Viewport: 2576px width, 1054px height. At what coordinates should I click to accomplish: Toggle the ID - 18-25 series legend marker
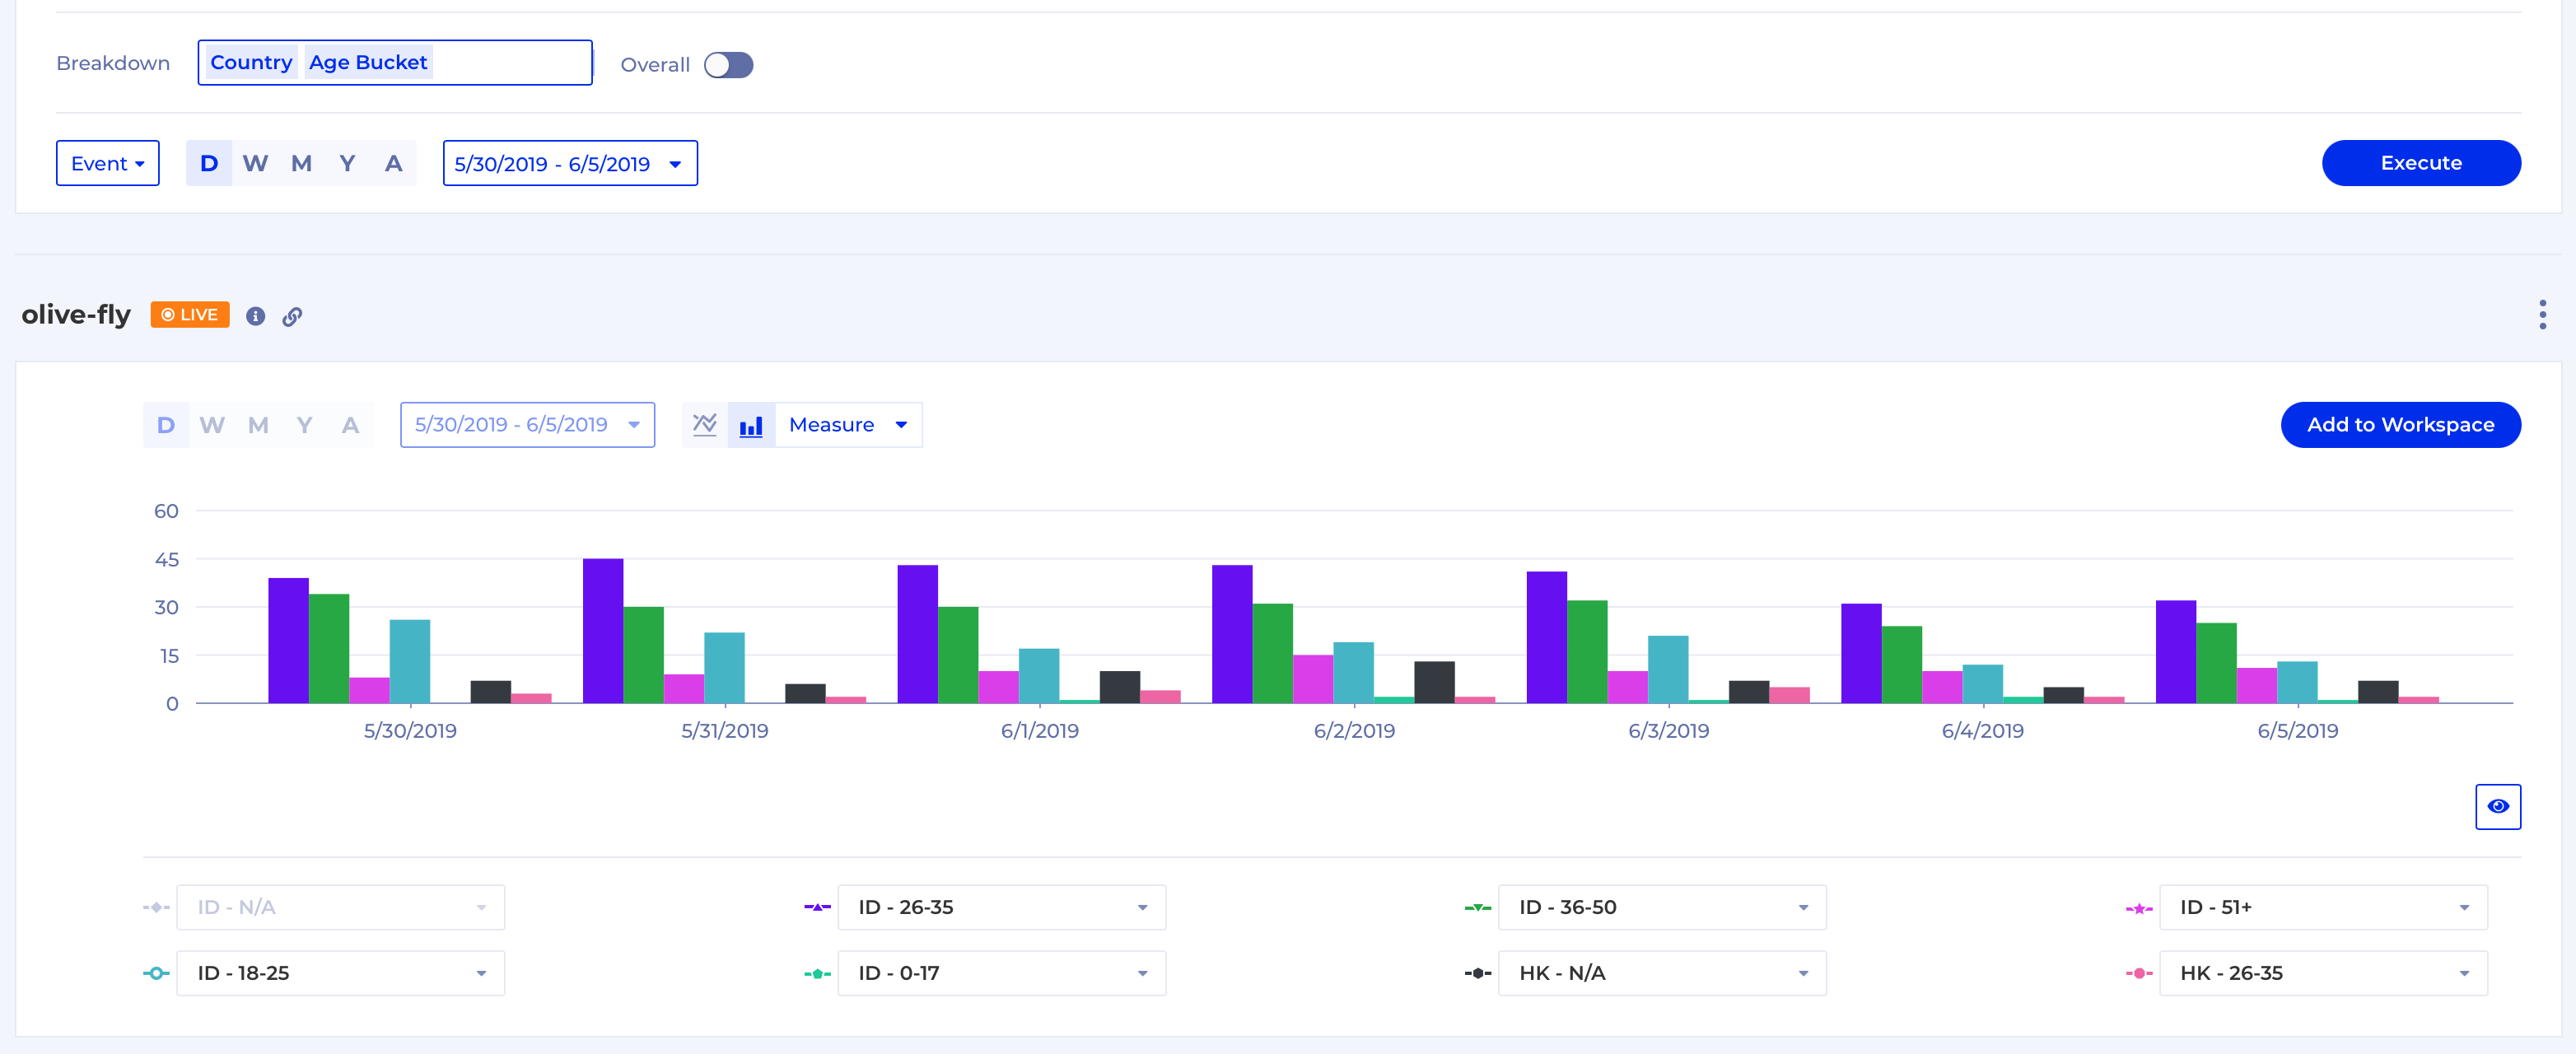click(x=156, y=973)
